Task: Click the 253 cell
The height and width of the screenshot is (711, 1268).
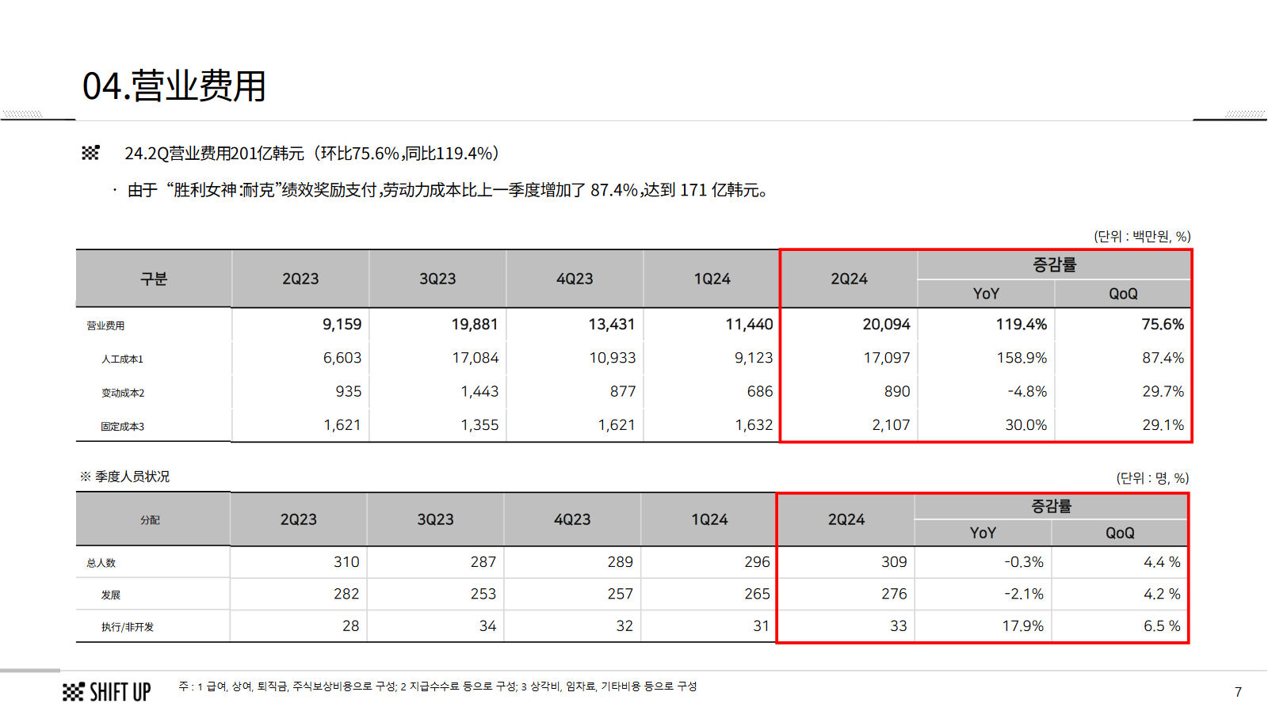Action: click(x=483, y=593)
